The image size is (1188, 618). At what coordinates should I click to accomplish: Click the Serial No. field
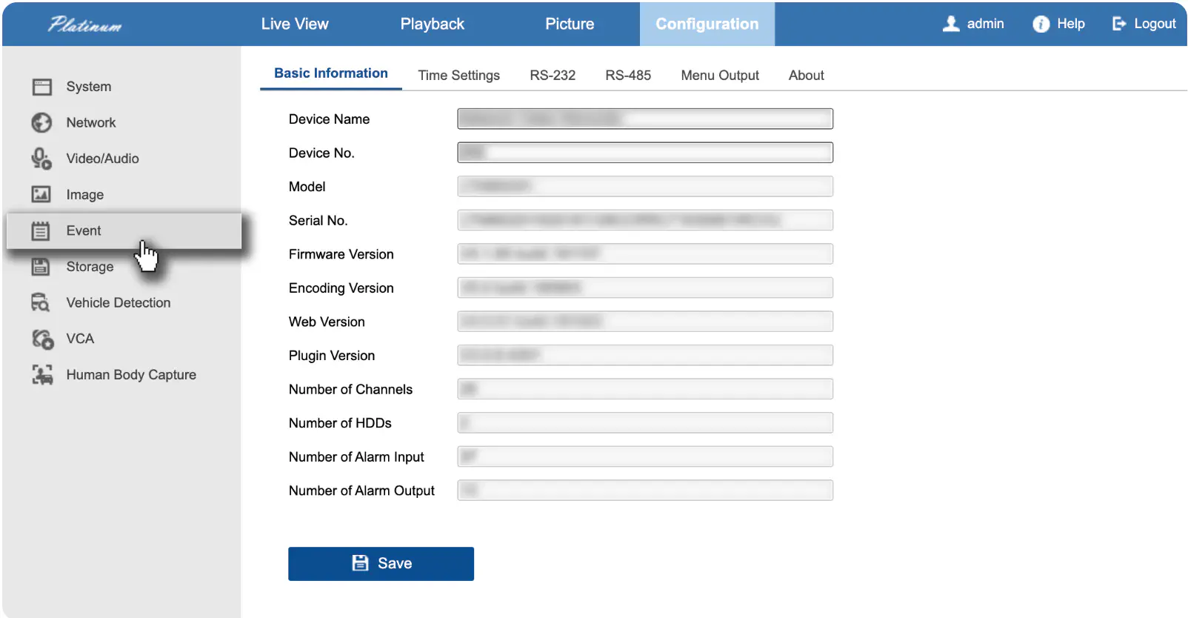click(645, 220)
